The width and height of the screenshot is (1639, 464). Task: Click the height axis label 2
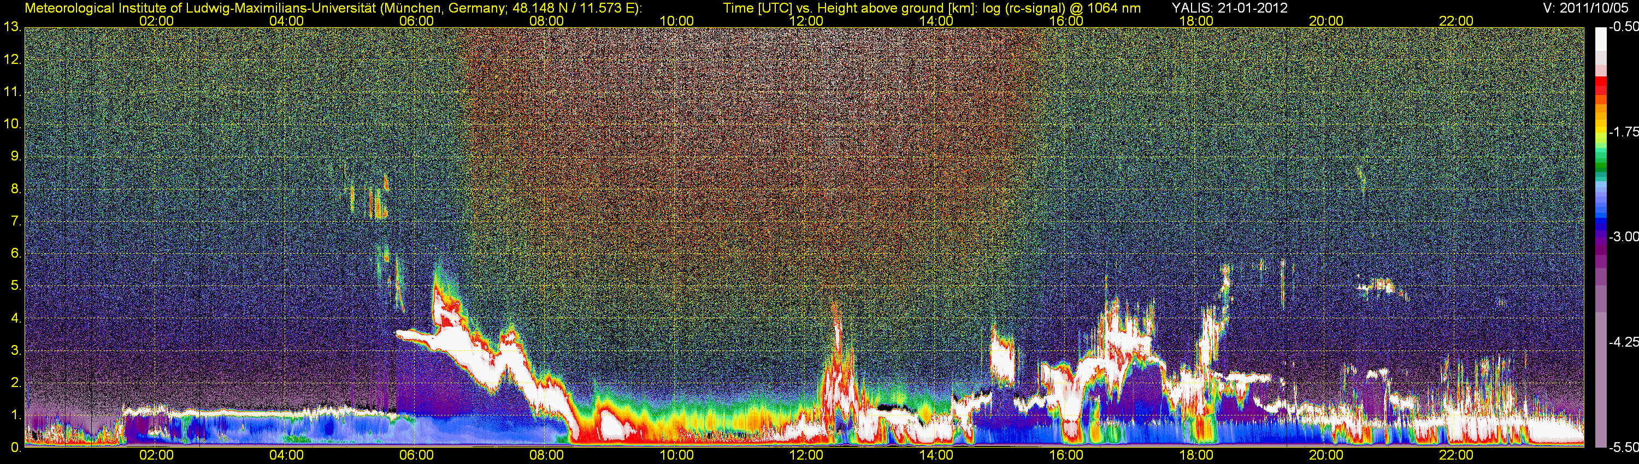16,383
